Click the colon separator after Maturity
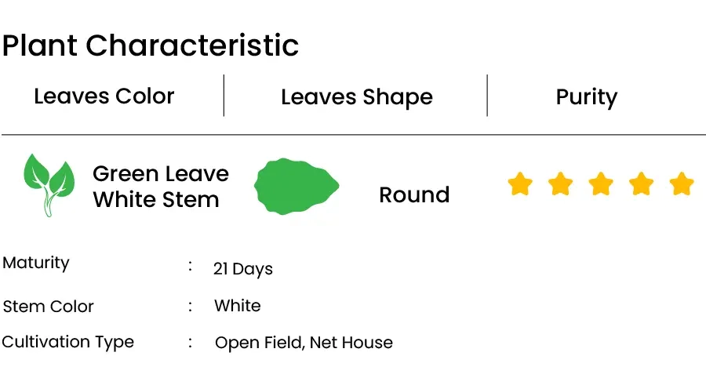706x385 pixels. coord(191,266)
